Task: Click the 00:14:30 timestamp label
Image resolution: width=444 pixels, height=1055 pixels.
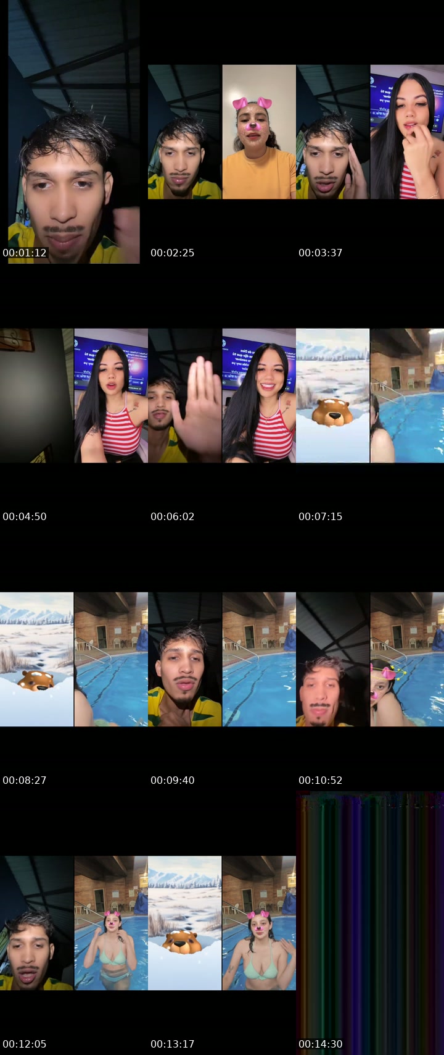Action: [321, 1044]
